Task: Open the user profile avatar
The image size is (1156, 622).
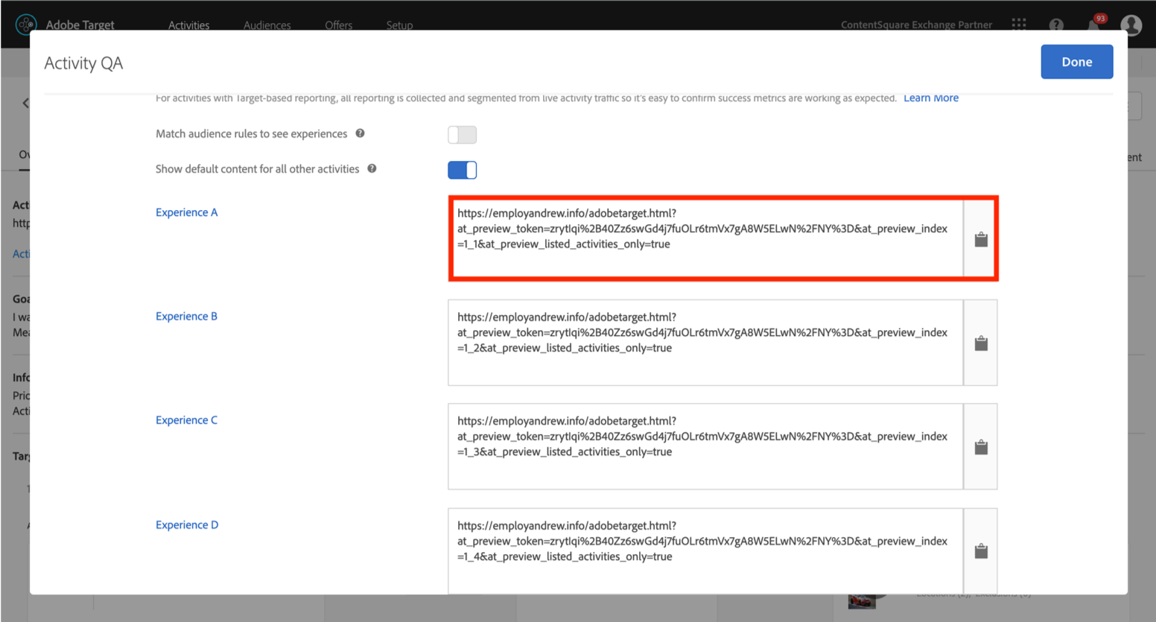Action: pos(1131,25)
